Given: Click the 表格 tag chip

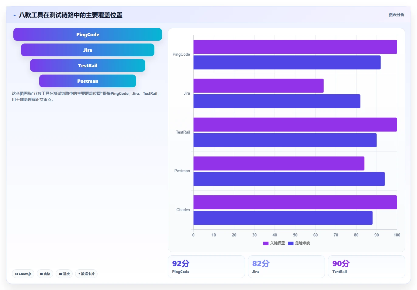Looking at the screenshot, I should tap(45, 274).
